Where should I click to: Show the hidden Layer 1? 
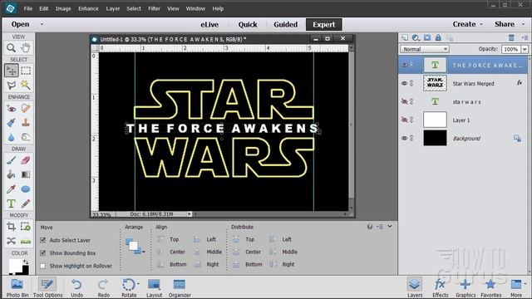[404, 120]
